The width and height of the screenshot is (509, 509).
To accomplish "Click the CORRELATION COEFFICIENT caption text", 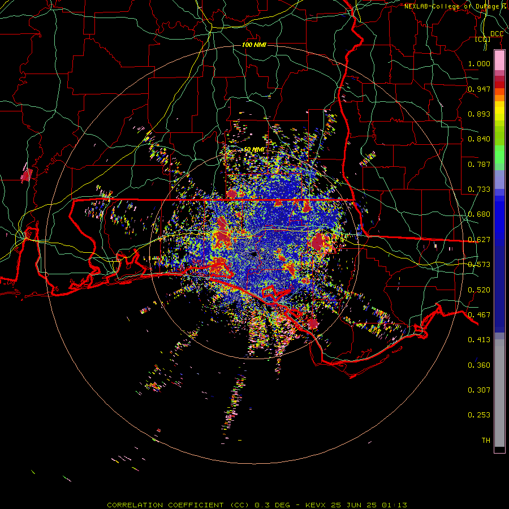I will [165, 505].
